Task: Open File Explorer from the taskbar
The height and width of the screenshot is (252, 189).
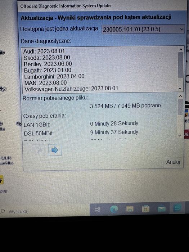Action: [130, 209]
